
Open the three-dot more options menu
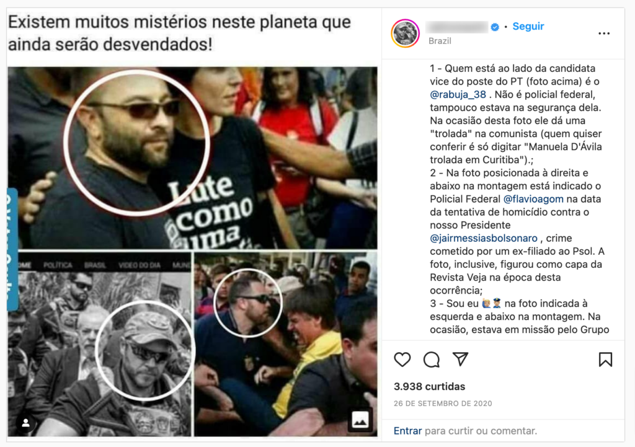604,33
